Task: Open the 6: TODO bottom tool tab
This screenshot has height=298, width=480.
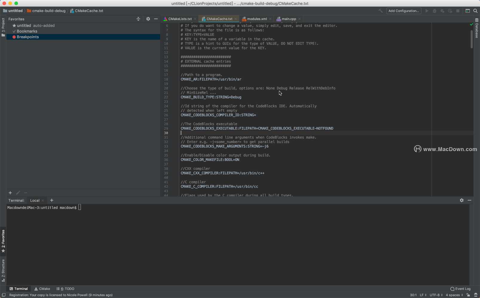Action: click(65, 289)
